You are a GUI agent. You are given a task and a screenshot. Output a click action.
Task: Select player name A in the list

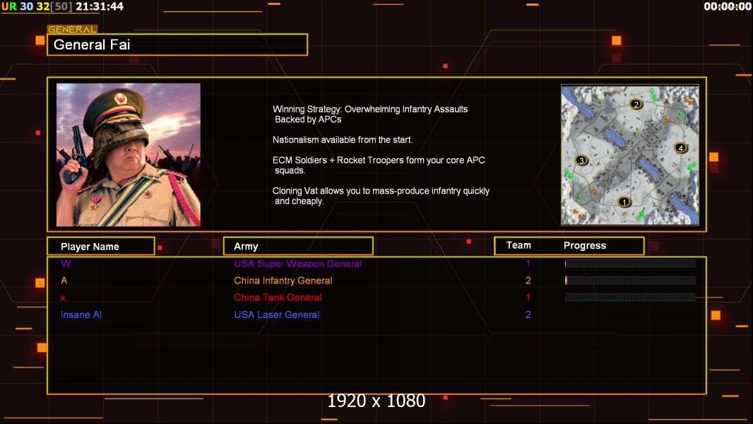[64, 281]
